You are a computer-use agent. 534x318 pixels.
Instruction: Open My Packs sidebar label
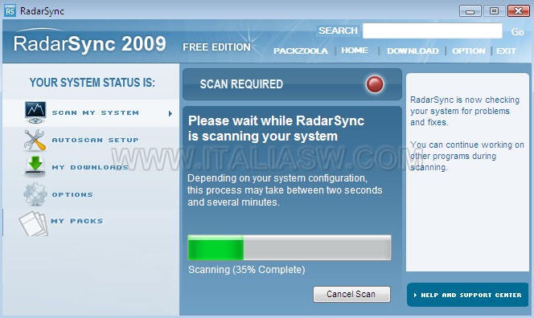[x=77, y=221]
